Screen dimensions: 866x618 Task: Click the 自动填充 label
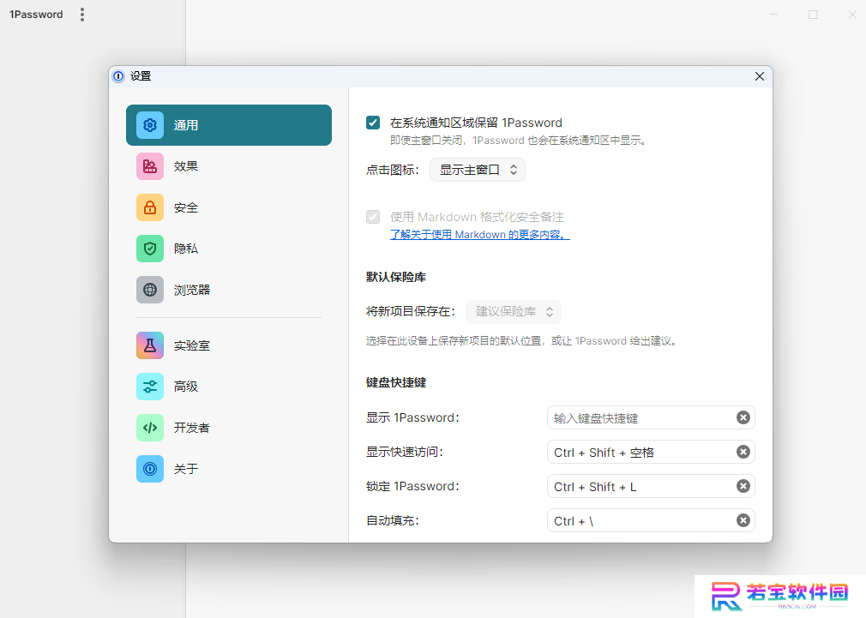[392, 521]
